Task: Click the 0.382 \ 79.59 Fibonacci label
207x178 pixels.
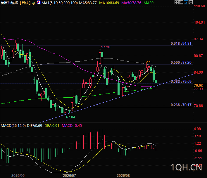Action: click(x=181, y=82)
